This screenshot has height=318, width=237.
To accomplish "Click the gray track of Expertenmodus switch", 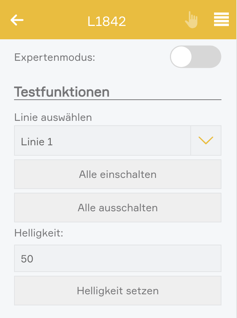I will point(208,57).
